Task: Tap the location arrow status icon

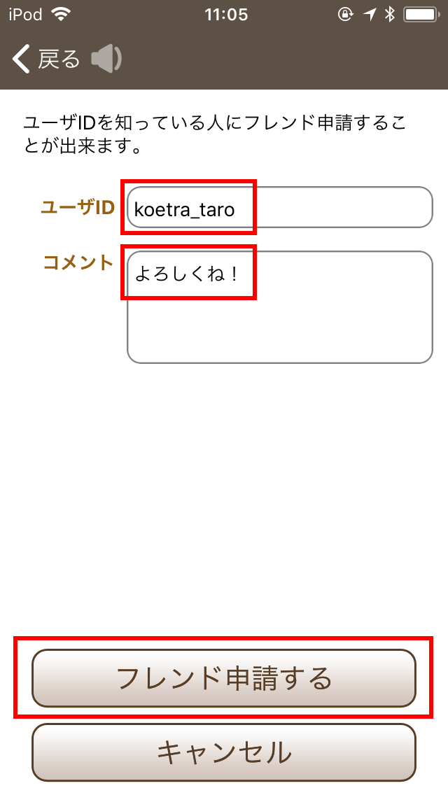Action: tap(370, 15)
